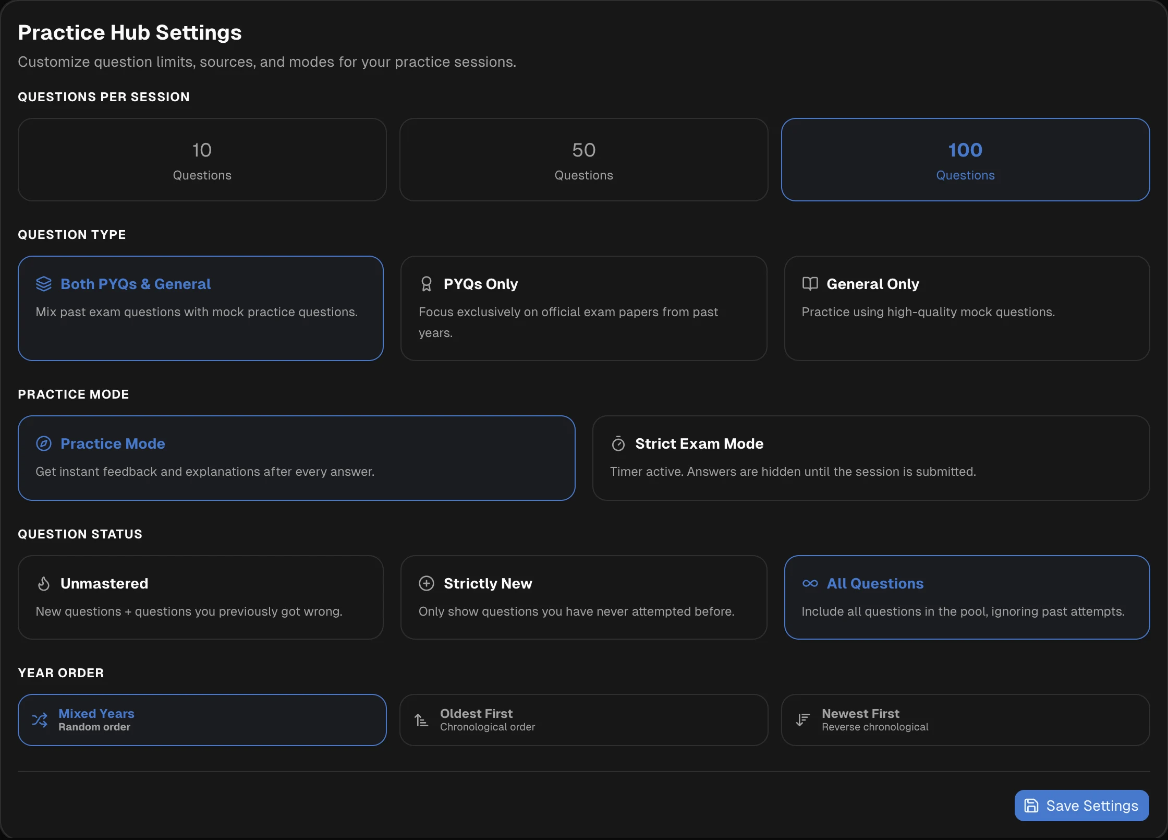Click the text 'Focus exclusively on official exam papers from past years.'
The width and height of the screenshot is (1168, 840).
point(568,322)
